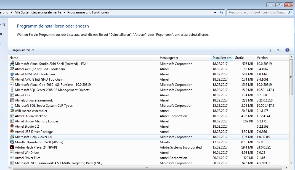295x170 pixels.
Task: Open the Organisieren dropdown menu
Action: (23, 50)
